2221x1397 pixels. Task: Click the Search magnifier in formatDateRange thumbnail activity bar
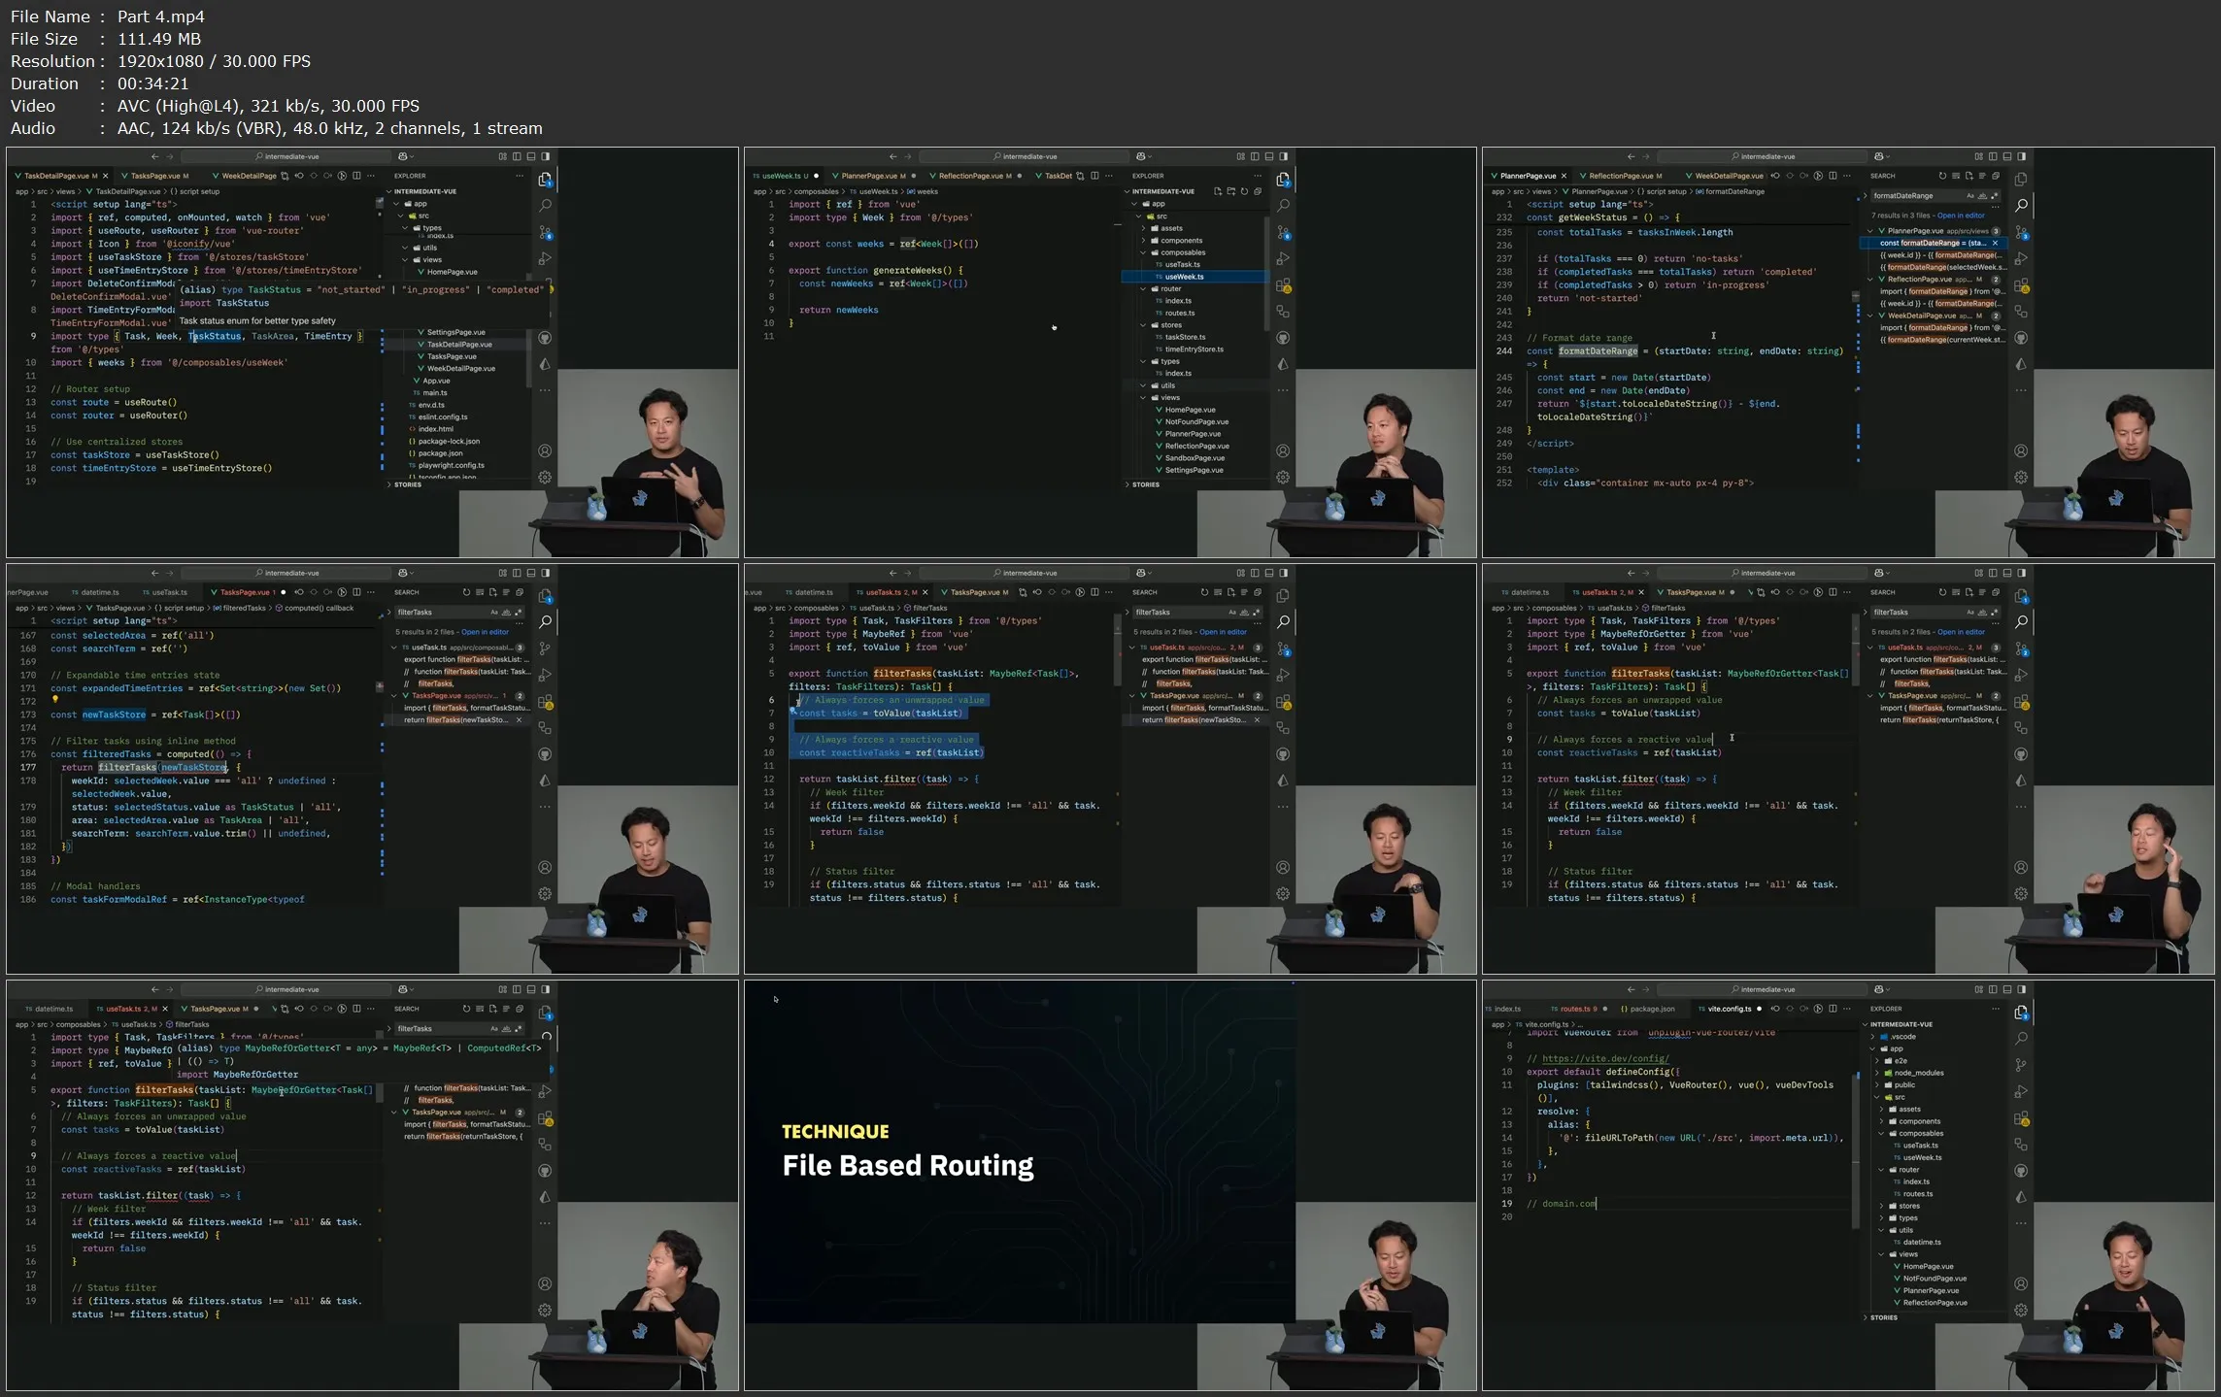click(2021, 206)
